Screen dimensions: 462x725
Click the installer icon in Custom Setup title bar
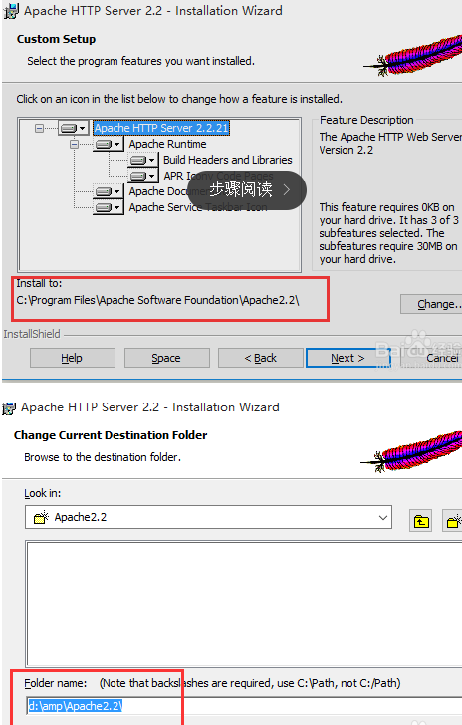pyautogui.click(x=11, y=11)
